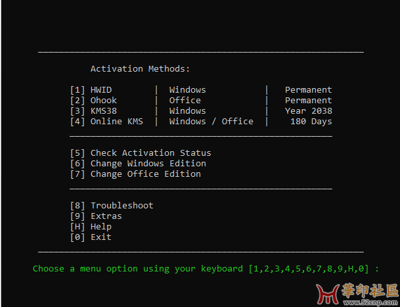
Task: Click the Year 2038 label
Action: [309, 111]
